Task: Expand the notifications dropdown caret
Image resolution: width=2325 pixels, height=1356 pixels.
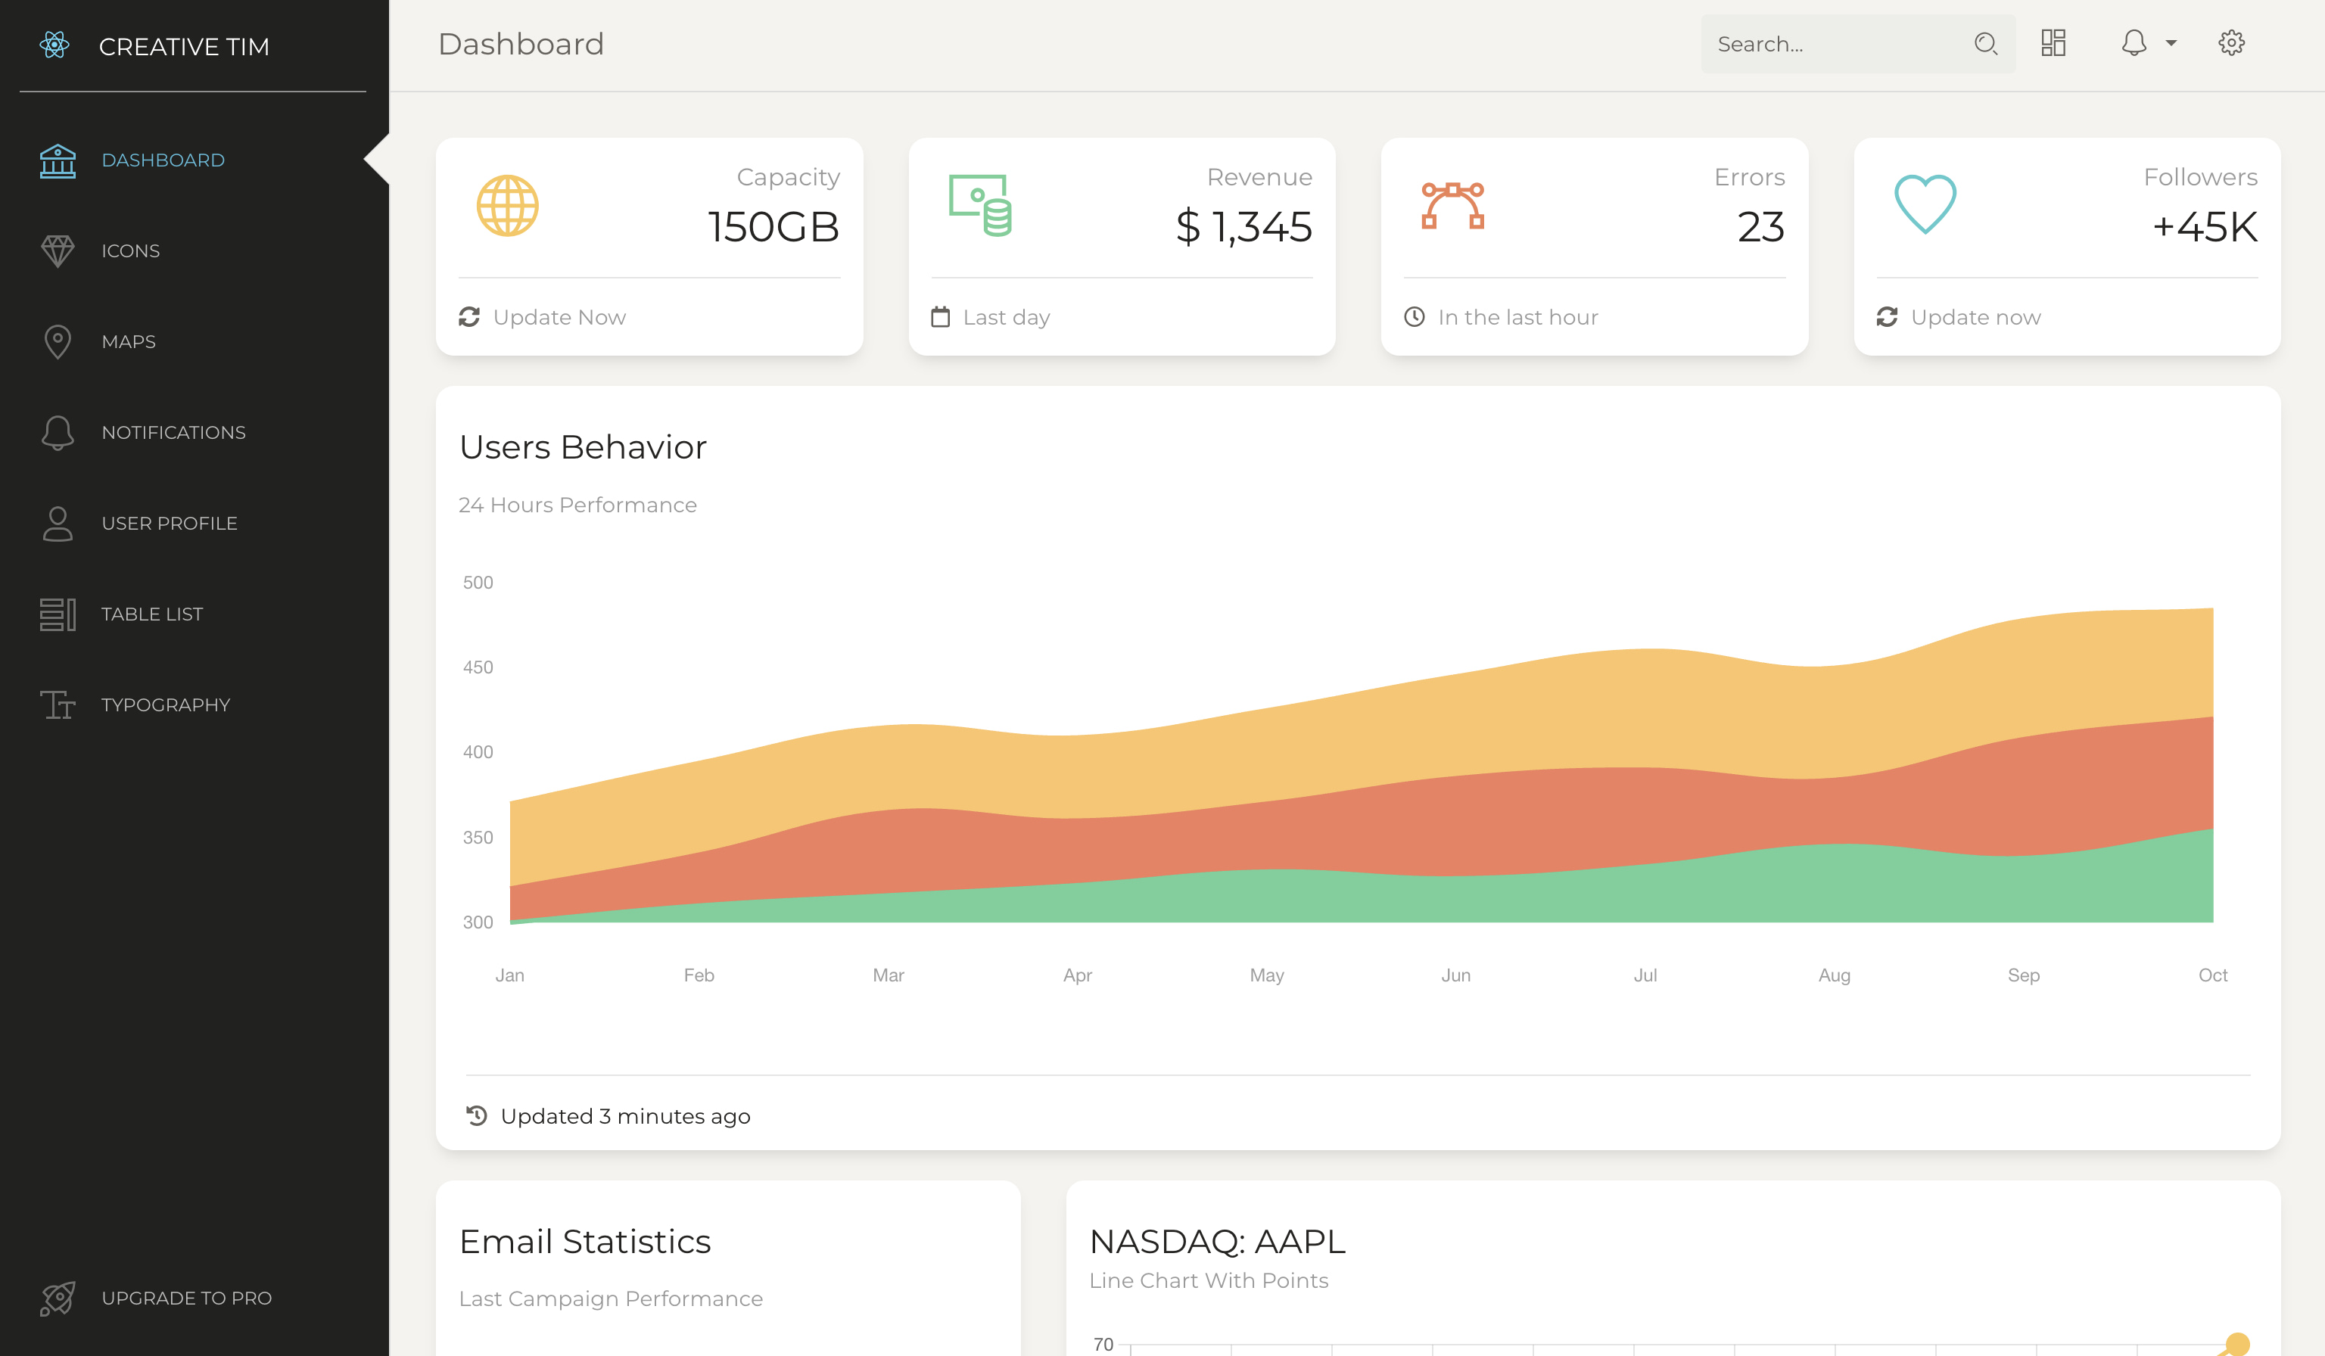Action: (x=2169, y=43)
